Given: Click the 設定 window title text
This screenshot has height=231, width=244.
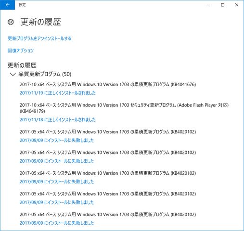Looking at the screenshot, I should point(22,5).
